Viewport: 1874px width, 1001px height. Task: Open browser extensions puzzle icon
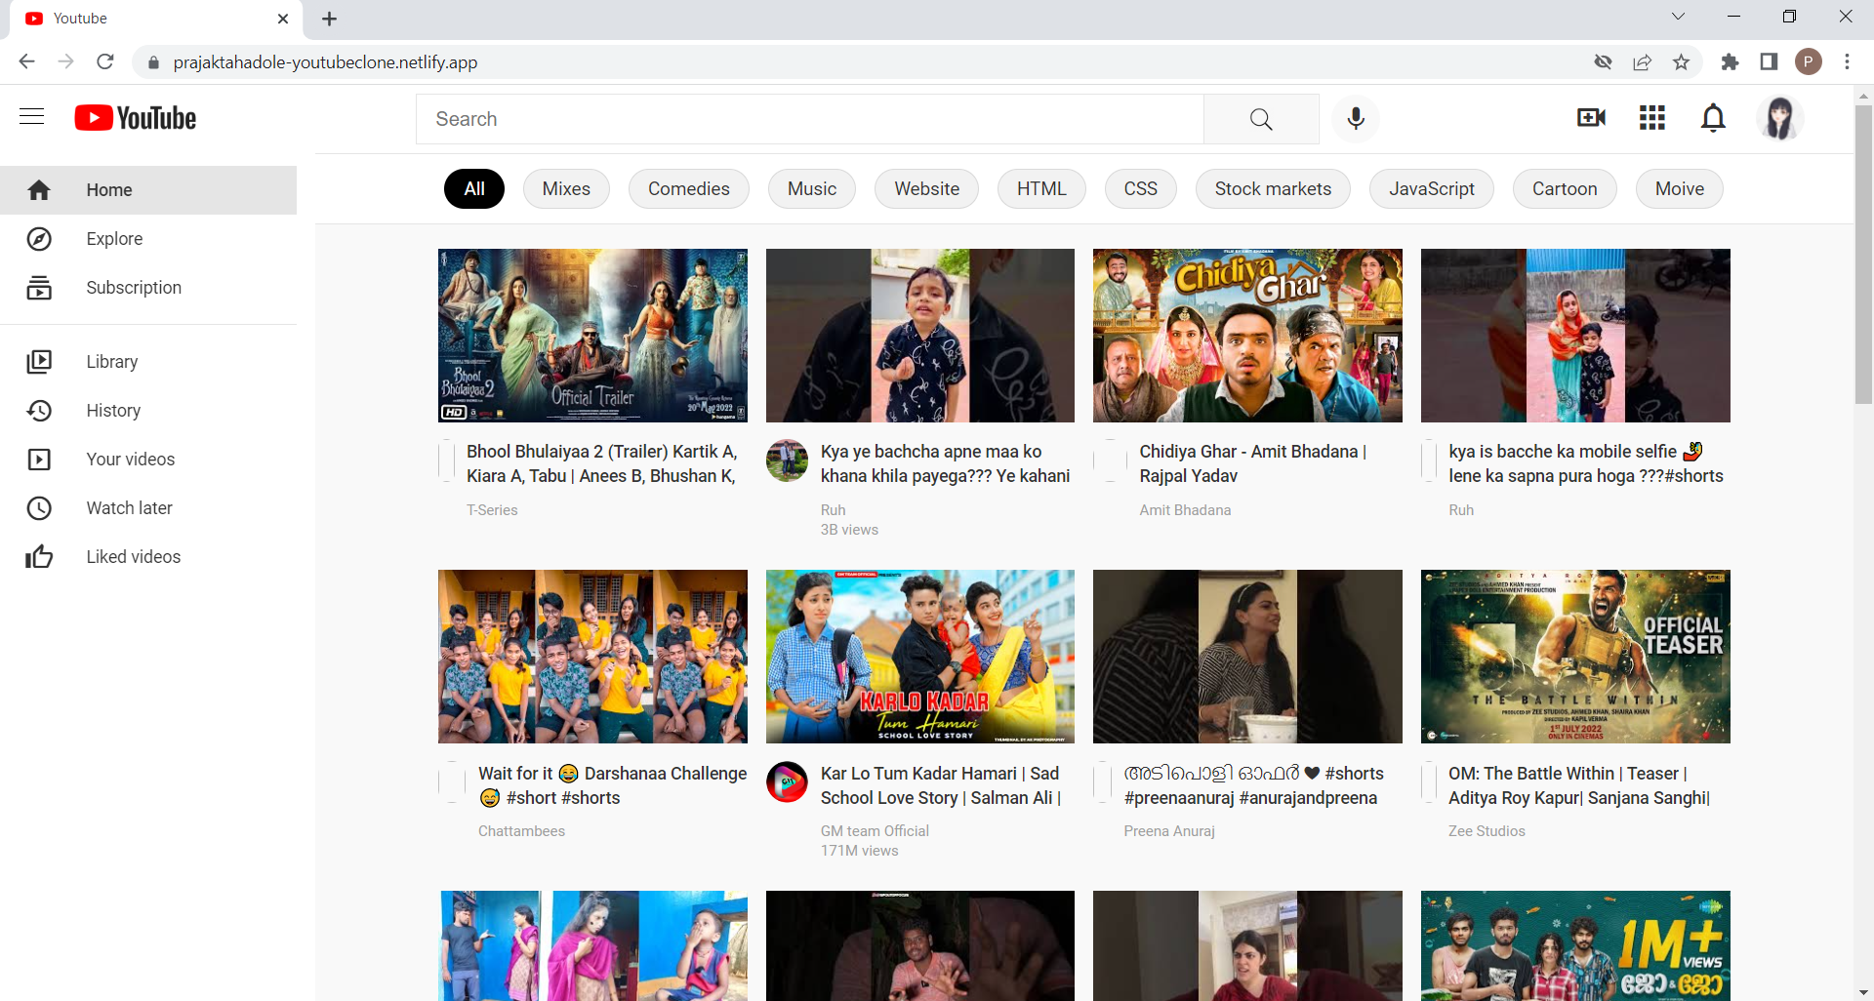(x=1730, y=62)
